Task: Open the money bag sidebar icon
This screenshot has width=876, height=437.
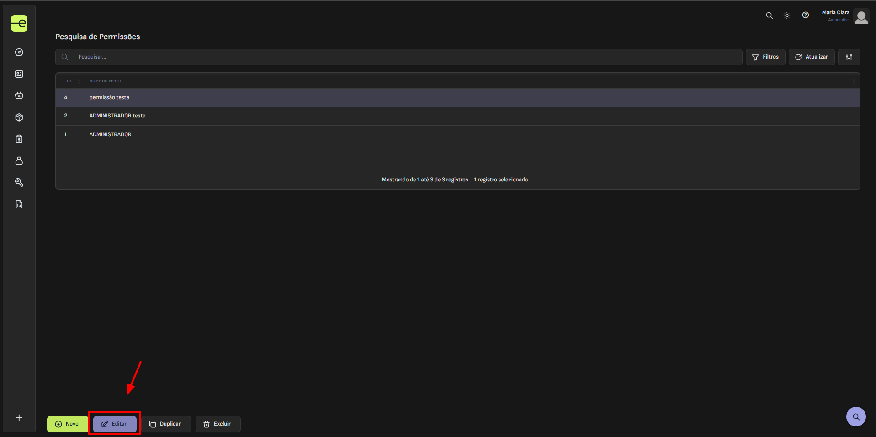Action: click(x=19, y=161)
